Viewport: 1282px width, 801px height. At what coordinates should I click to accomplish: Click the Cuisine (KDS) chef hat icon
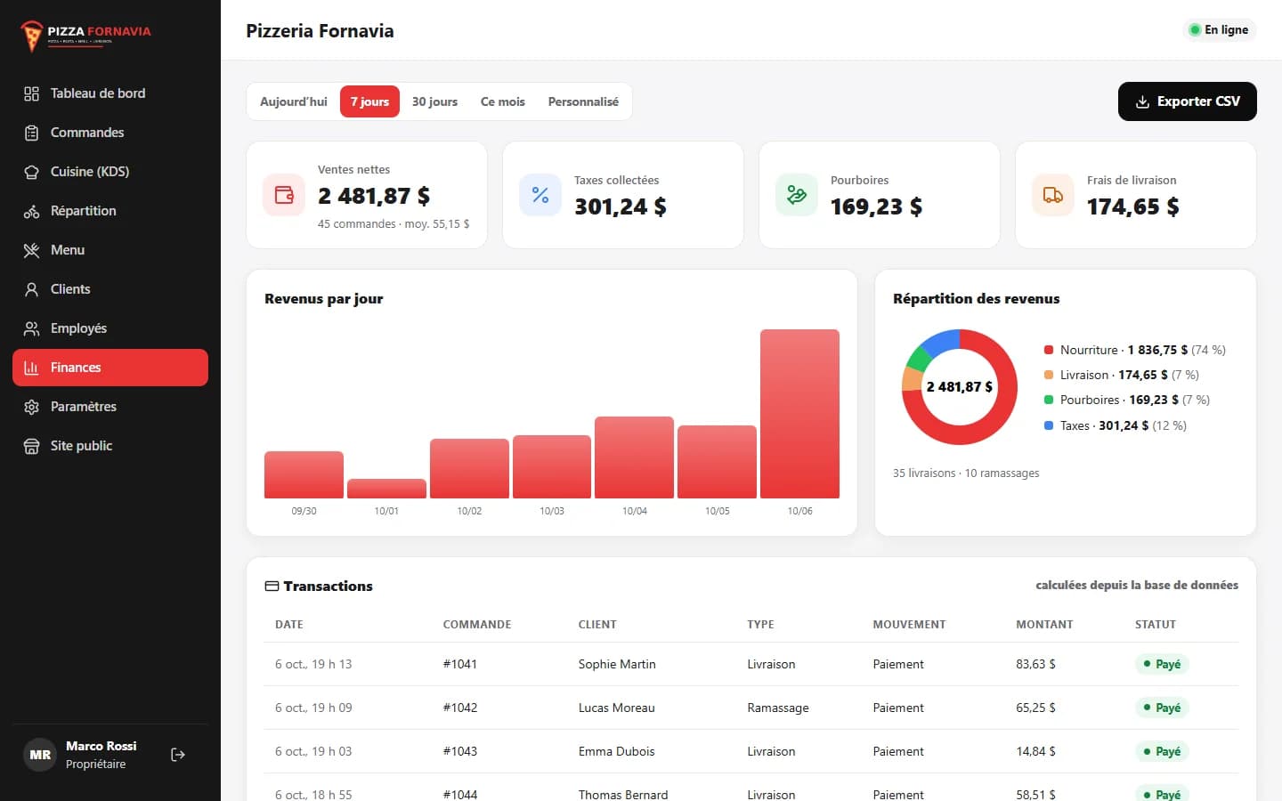pos(31,172)
